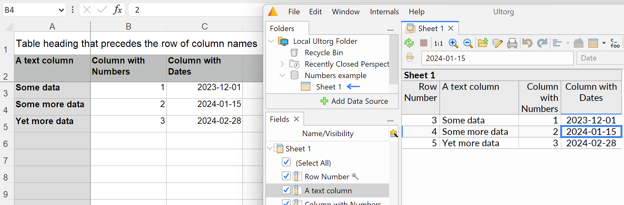624x205 pixels.
Task: Click the 2024-01-15 value input field
Action: coord(497,58)
